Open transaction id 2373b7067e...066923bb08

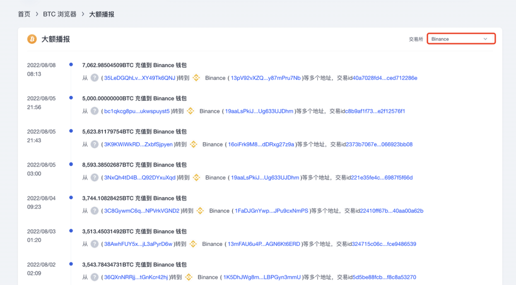[379, 144]
